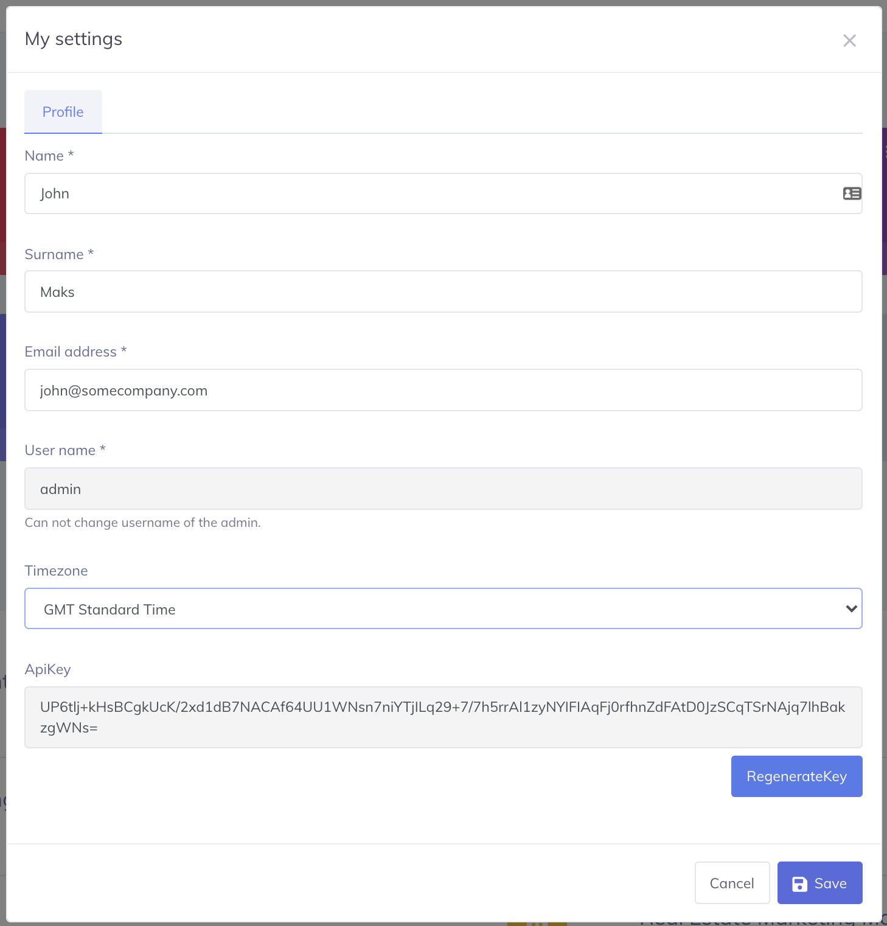Click the ApiKey text box
The height and width of the screenshot is (926, 887).
click(443, 717)
